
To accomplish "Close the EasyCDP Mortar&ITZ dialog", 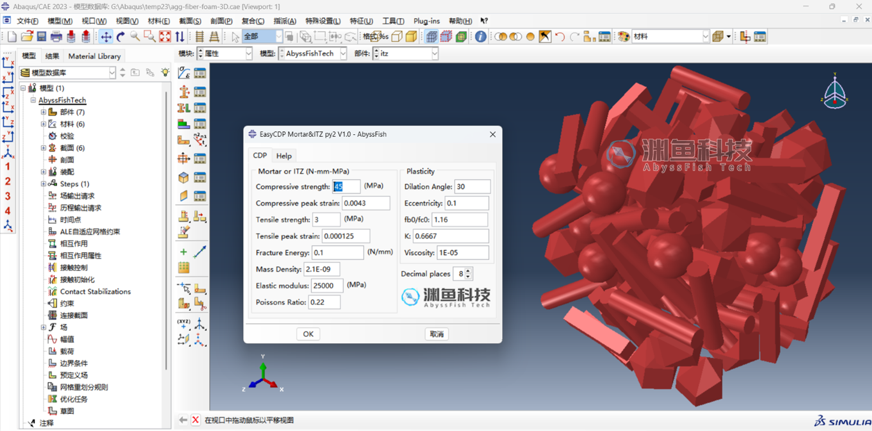I will pyautogui.click(x=492, y=134).
